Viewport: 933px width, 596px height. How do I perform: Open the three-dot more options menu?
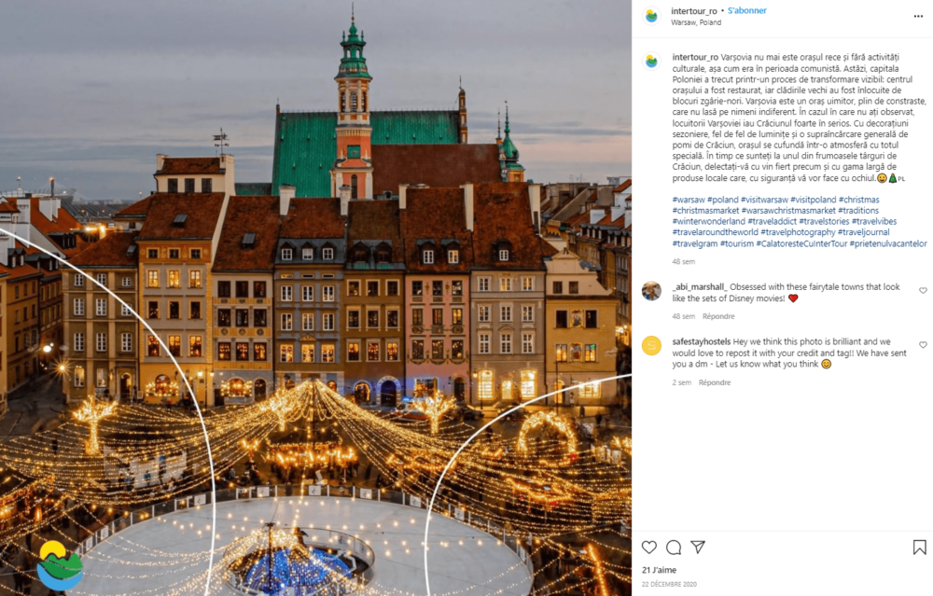[918, 16]
